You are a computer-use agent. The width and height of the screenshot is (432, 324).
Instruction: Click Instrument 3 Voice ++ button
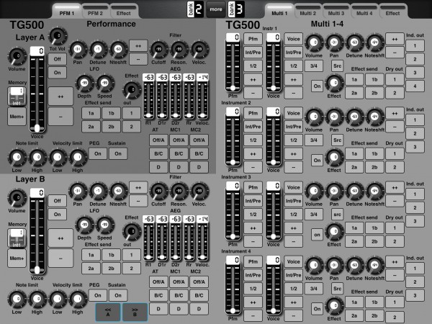(294, 228)
